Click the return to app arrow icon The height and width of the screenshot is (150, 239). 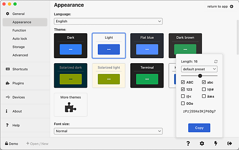(232, 6)
